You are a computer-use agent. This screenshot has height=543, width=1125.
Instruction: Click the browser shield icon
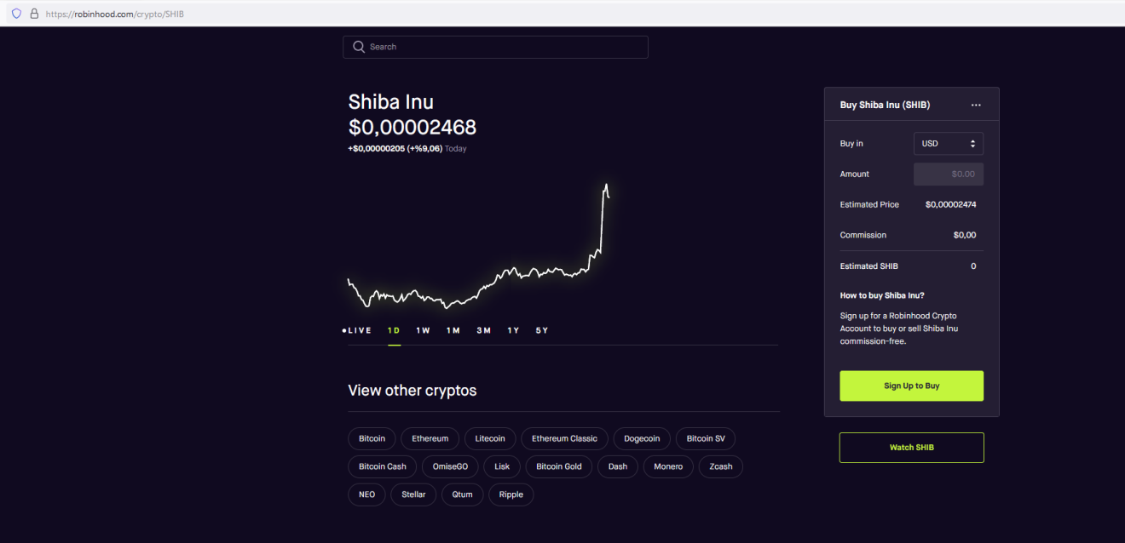16,14
